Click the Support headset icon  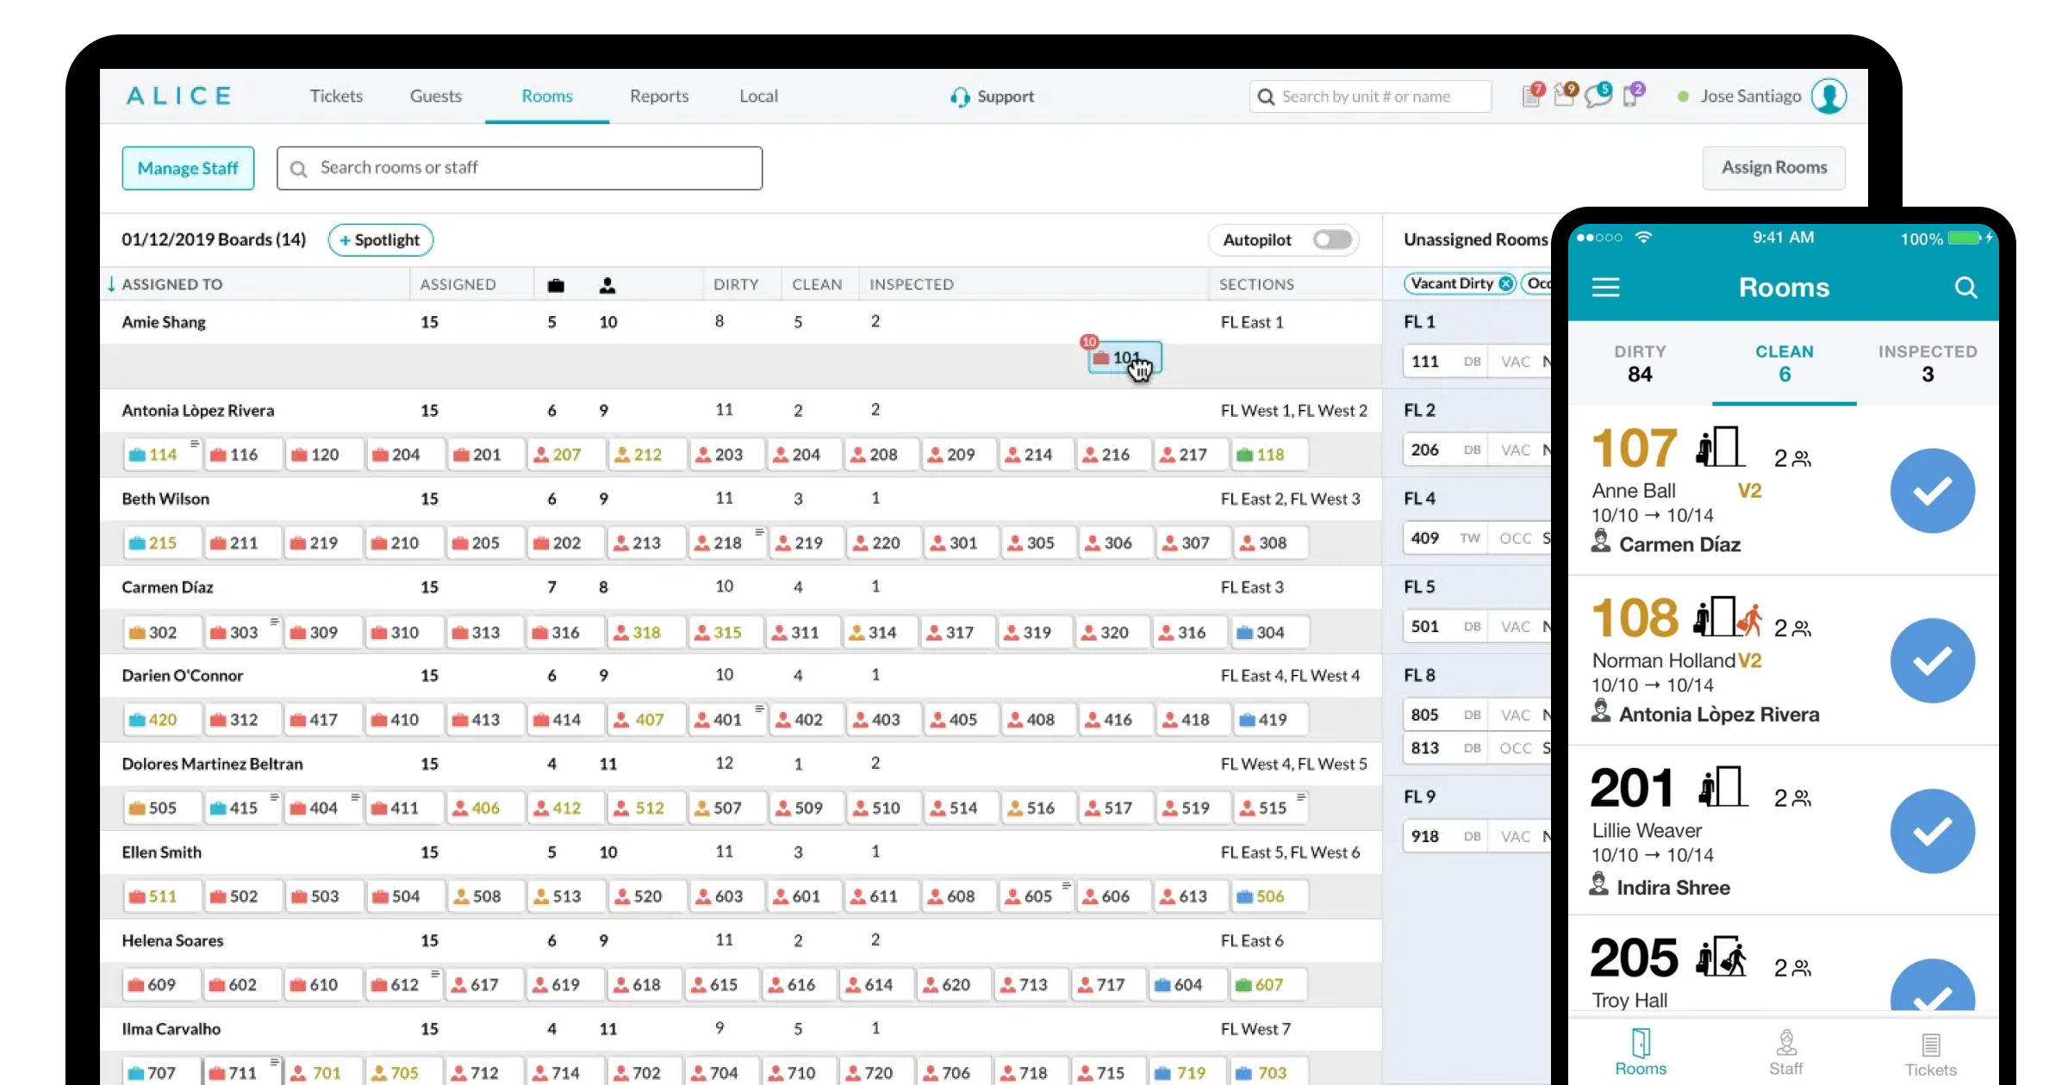(x=960, y=97)
